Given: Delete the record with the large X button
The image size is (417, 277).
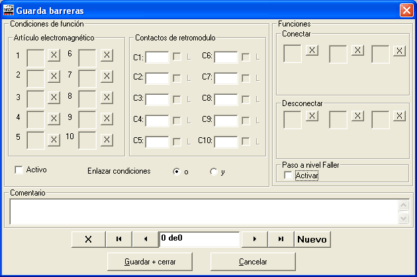Looking at the screenshot, I should (x=88, y=239).
